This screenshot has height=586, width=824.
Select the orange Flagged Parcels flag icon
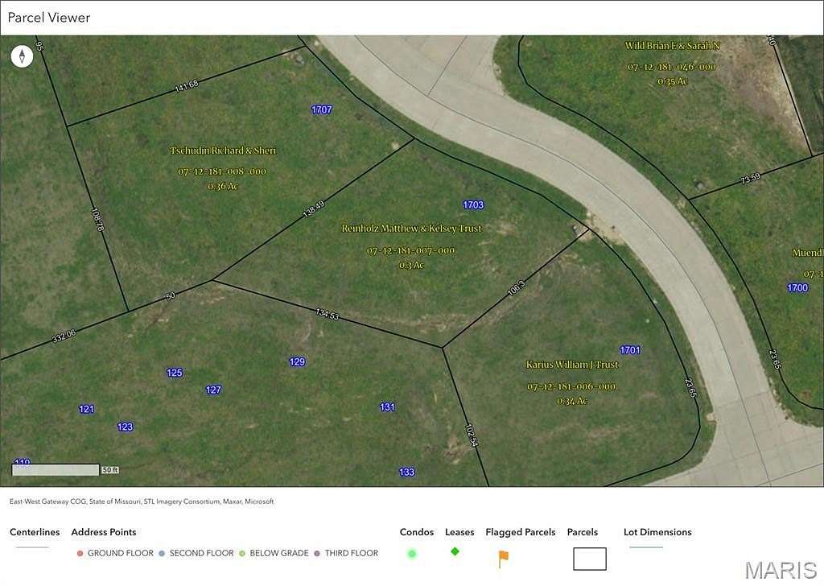click(x=502, y=557)
